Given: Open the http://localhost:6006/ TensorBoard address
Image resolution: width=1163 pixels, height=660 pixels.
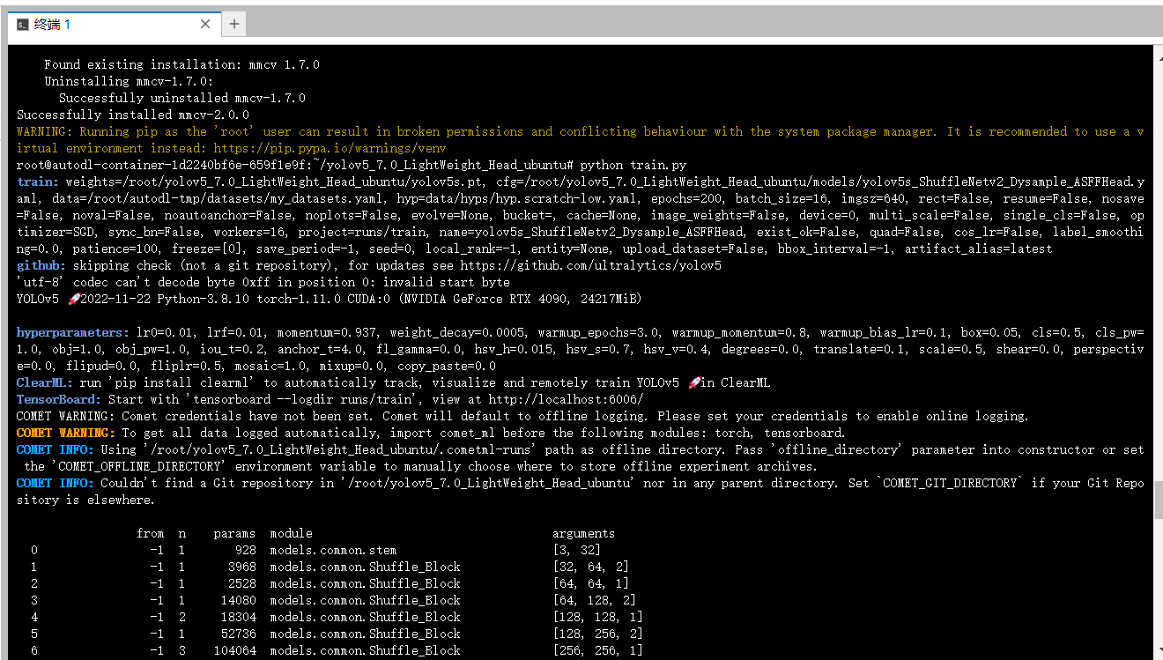Looking at the screenshot, I should pyautogui.click(x=566, y=399).
